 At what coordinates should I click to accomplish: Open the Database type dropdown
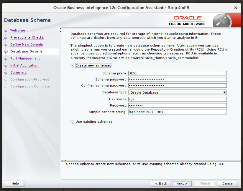[x=178, y=92]
